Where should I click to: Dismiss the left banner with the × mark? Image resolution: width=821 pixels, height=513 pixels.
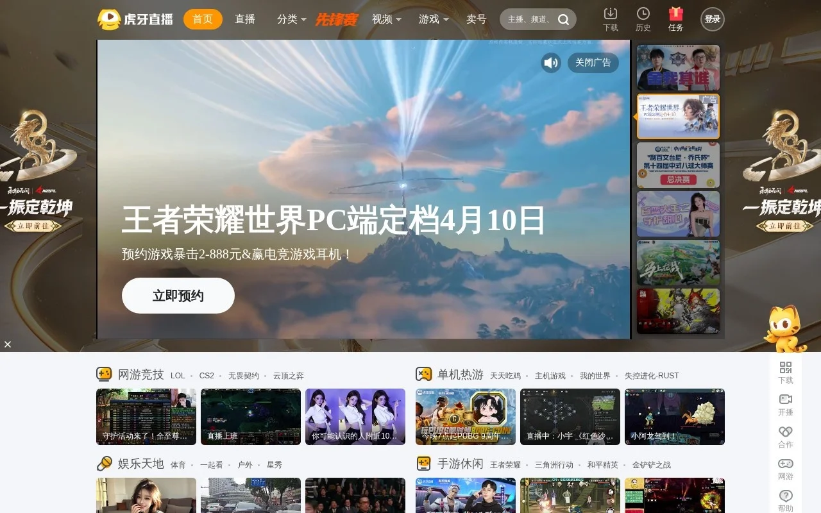pyautogui.click(x=8, y=344)
